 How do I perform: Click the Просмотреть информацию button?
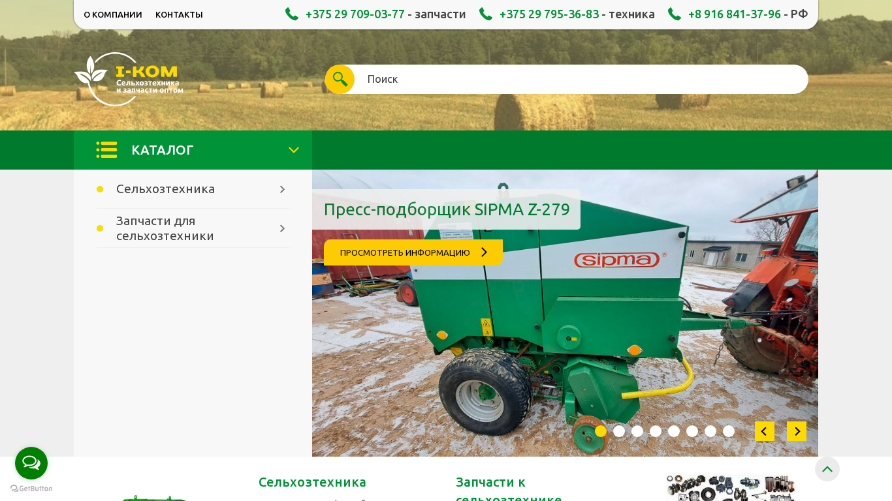(x=413, y=252)
